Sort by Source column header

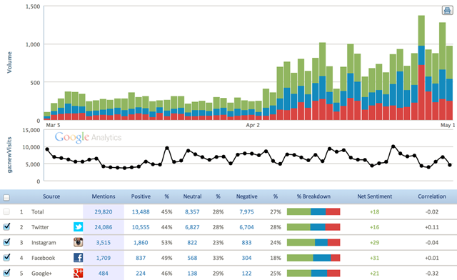coord(51,196)
